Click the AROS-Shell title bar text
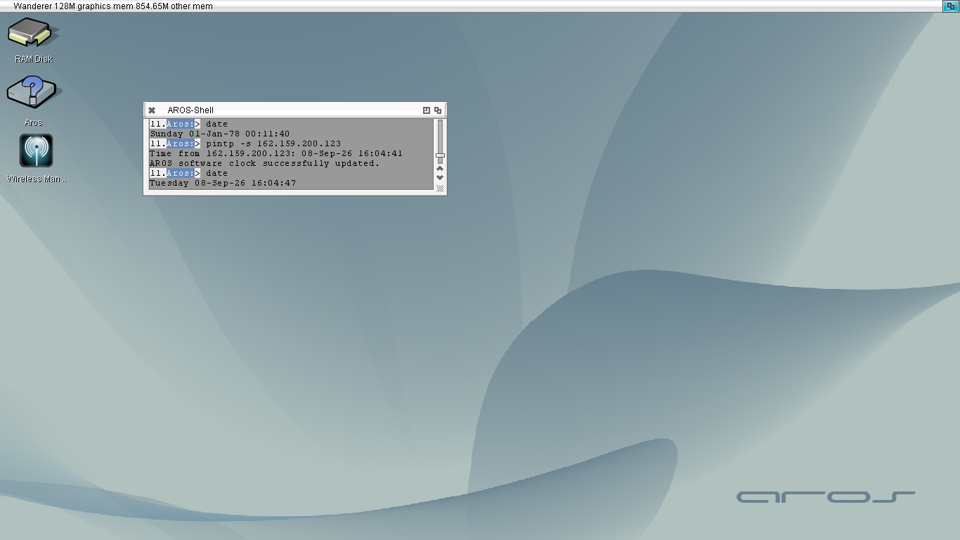Viewport: 960px width, 540px height. (190, 110)
